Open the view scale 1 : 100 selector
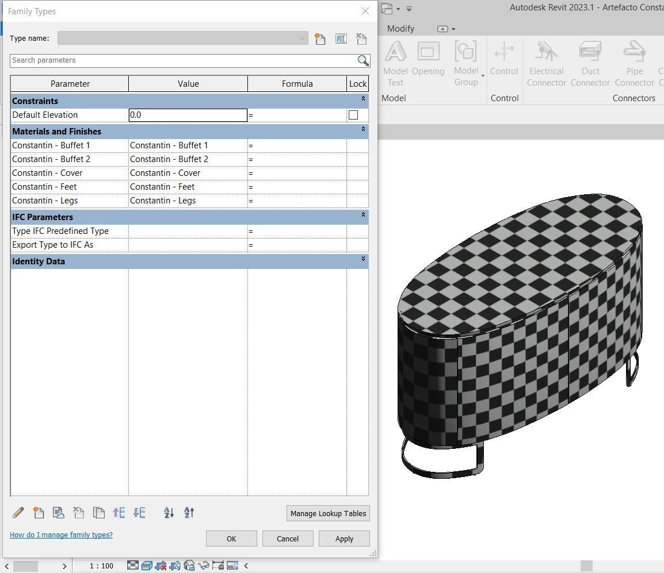Screen dimensions: 664x573 click(x=101, y=566)
